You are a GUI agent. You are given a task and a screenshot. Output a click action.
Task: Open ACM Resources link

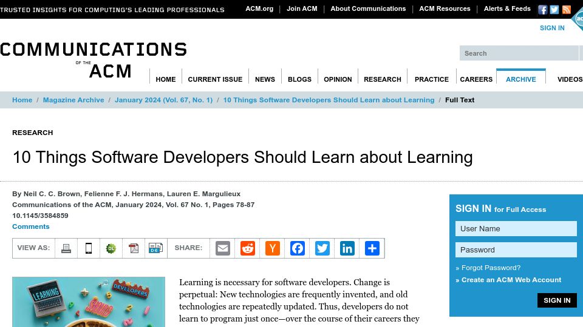pos(445,8)
